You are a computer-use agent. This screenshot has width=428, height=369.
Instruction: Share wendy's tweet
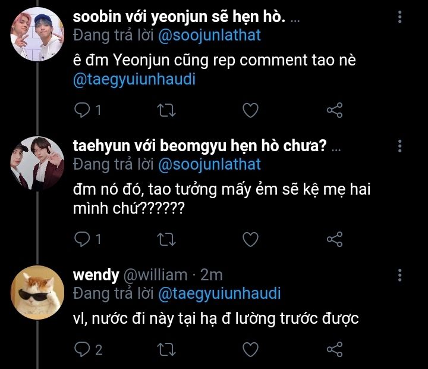pos(335,349)
